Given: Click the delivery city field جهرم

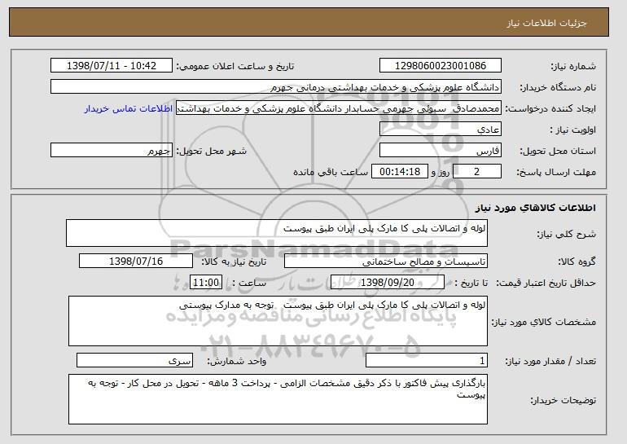Looking at the screenshot, I should coord(112,151).
